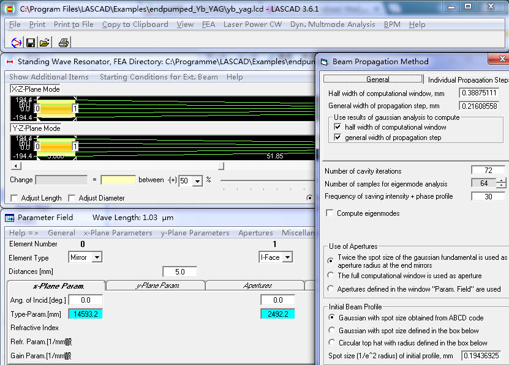This screenshot has width=509, height=365.
Task: Open the main window Help menu
Action: tap(417, 24)
